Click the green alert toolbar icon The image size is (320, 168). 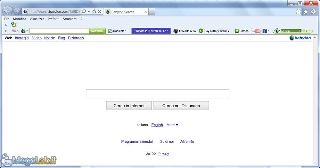click(14, 25)
